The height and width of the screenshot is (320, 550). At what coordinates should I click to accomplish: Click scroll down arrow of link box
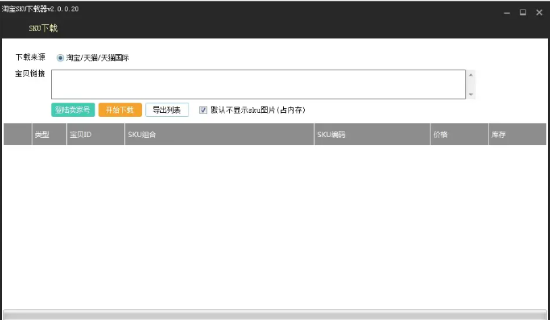click(471, 95)
